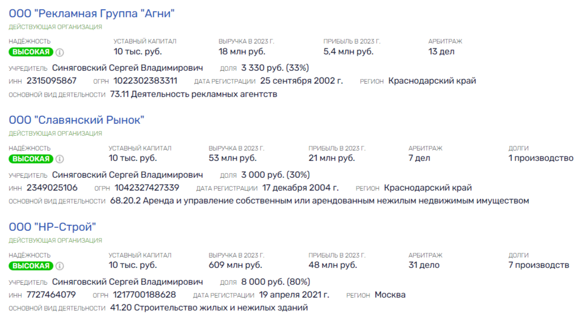585x319 pixels.
Task: Click region Москва
Action: coord(390,295)
